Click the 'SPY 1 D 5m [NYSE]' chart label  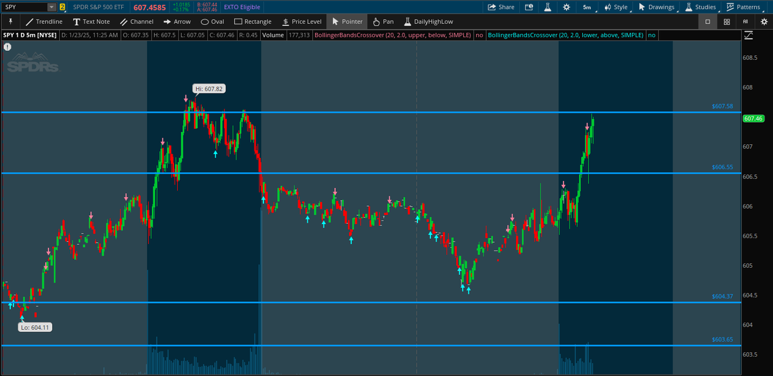point(30,35)
